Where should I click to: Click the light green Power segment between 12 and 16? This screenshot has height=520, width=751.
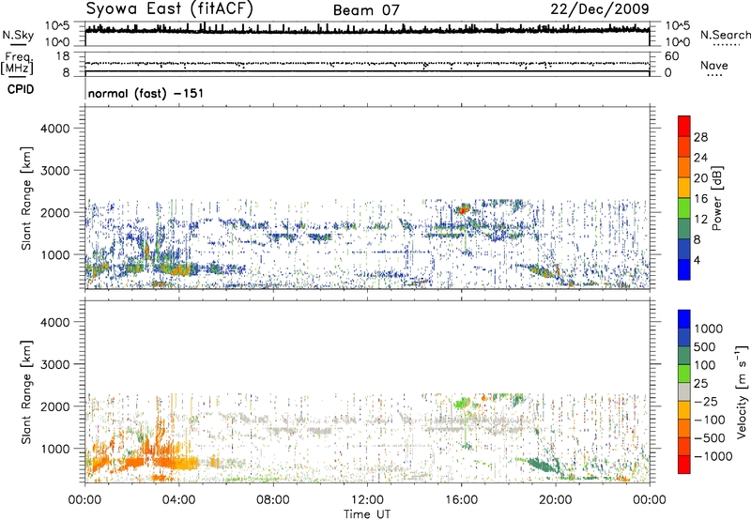[x=684, y=207]
